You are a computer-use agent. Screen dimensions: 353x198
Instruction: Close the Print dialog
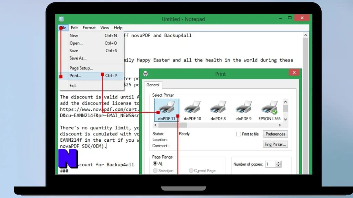pos(294,72)
